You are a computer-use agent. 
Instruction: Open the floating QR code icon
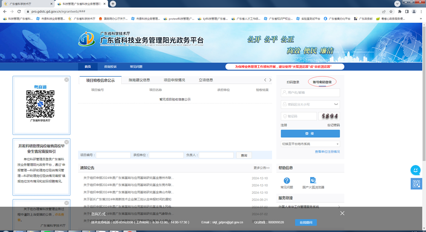point(416,184)
